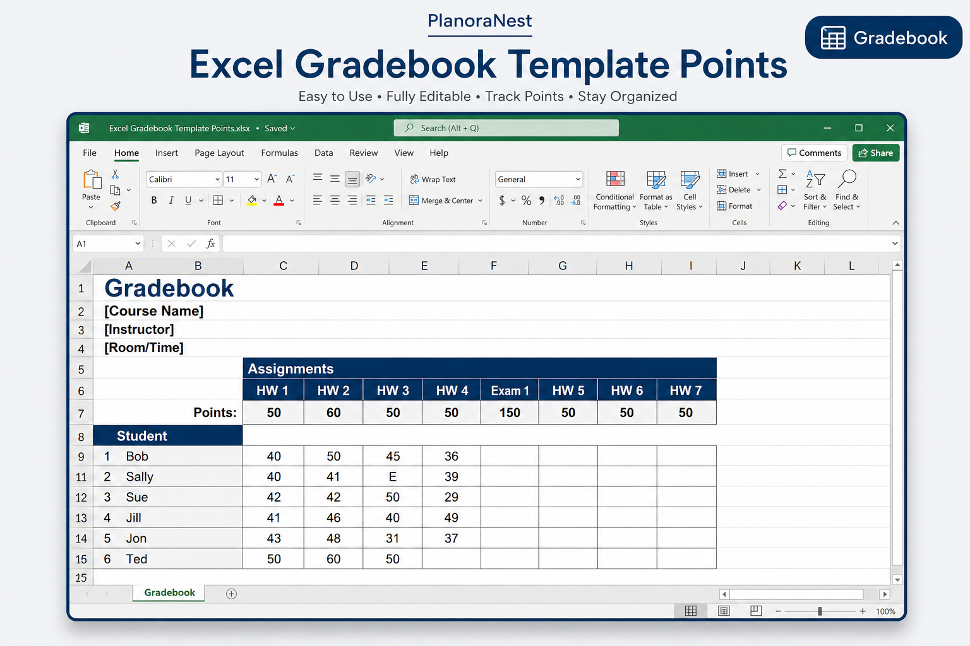Switch to the Formulas tab

[x=279, y=153]
